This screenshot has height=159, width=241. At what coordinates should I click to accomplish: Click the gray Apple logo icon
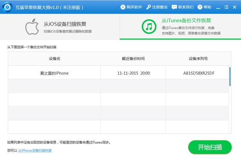[32, 27]
